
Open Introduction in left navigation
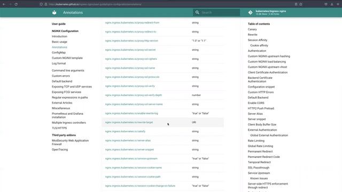tap(59, 36)
